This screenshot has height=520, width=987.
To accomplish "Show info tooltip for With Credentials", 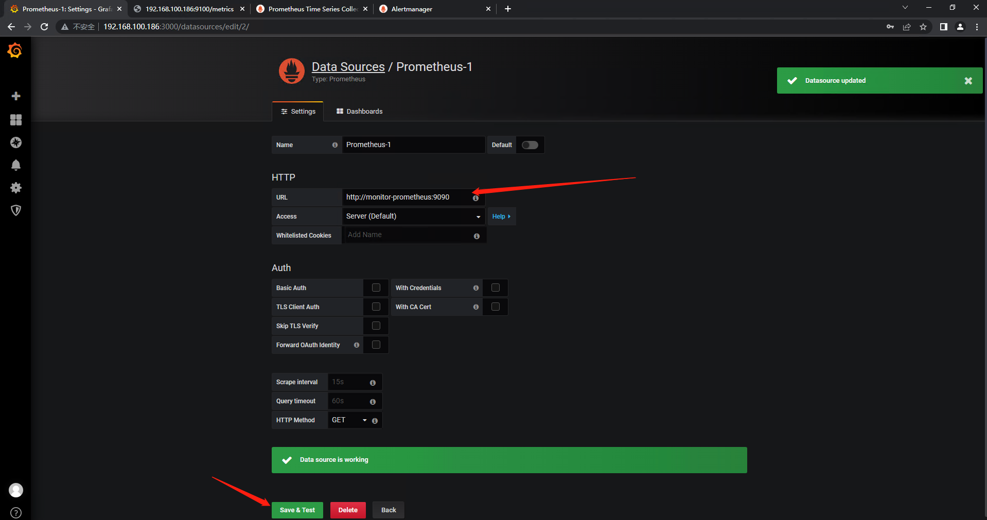I will pos(476,288).
